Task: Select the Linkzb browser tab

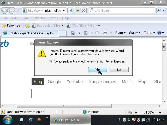Action: tap(30, 33)
